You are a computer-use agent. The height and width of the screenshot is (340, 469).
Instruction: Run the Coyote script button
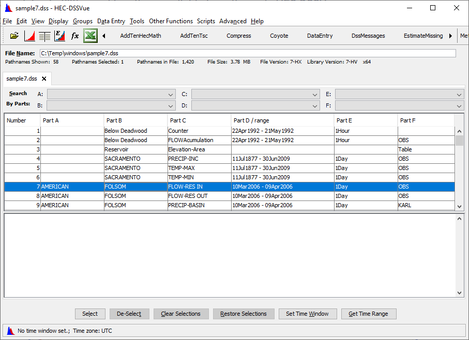coord(279,36)
